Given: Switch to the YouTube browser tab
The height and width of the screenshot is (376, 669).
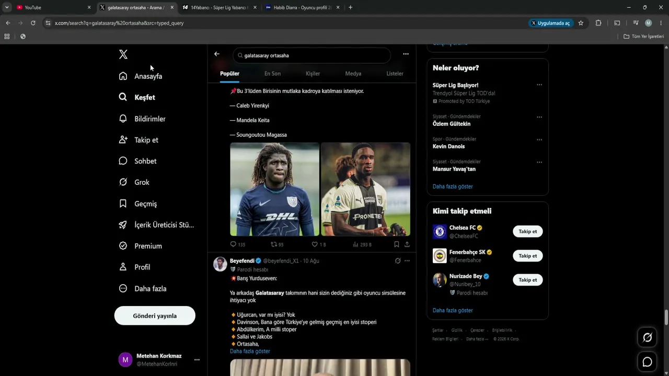Looking at the screenshot, I should point(53,7).
